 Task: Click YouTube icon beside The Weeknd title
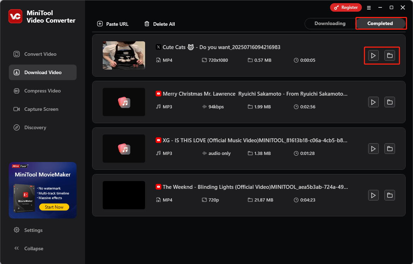158,187
